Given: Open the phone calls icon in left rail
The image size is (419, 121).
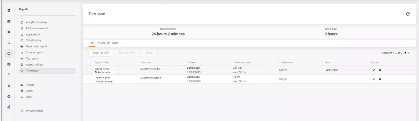Looking at the screenshot, I should [9, 43].
